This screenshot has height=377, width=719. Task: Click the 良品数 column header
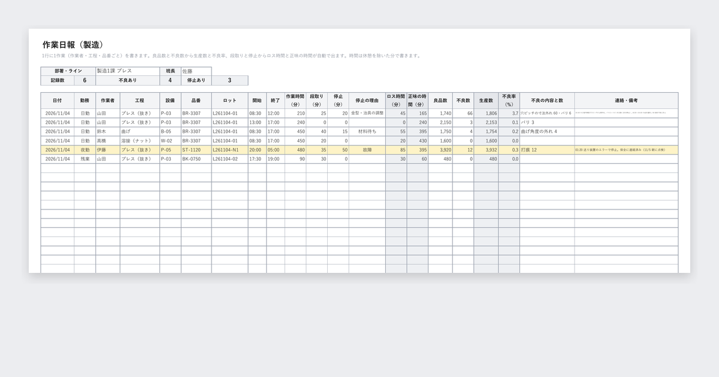[x=440, y=101]
